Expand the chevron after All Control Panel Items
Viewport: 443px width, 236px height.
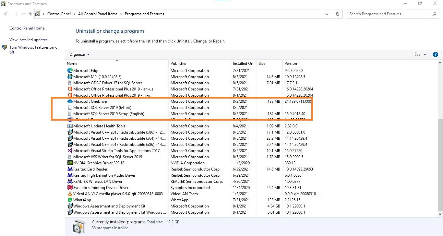tap(121, 14)
